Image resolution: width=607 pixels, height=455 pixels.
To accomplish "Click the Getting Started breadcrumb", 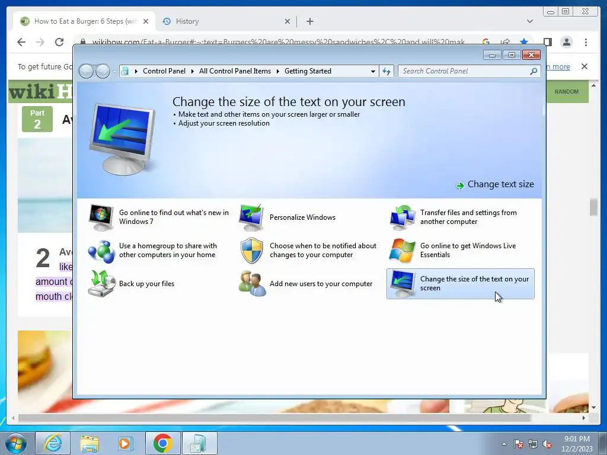I will [308, 71].
